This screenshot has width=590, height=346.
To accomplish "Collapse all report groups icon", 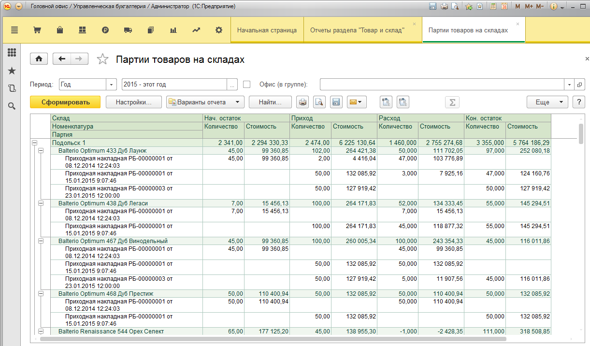I will click(403, 102).
